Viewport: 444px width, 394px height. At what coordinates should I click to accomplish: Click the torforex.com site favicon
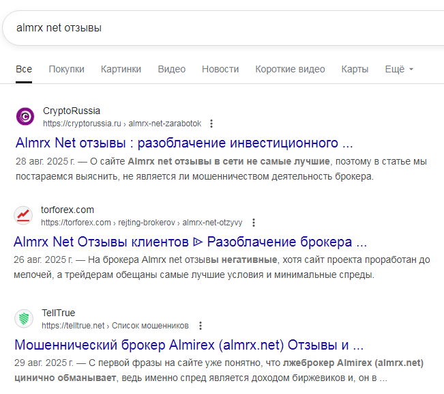(x=23, y=215)
